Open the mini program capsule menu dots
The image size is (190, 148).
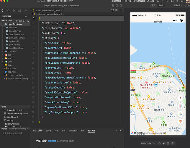click(x=175, y=20)
